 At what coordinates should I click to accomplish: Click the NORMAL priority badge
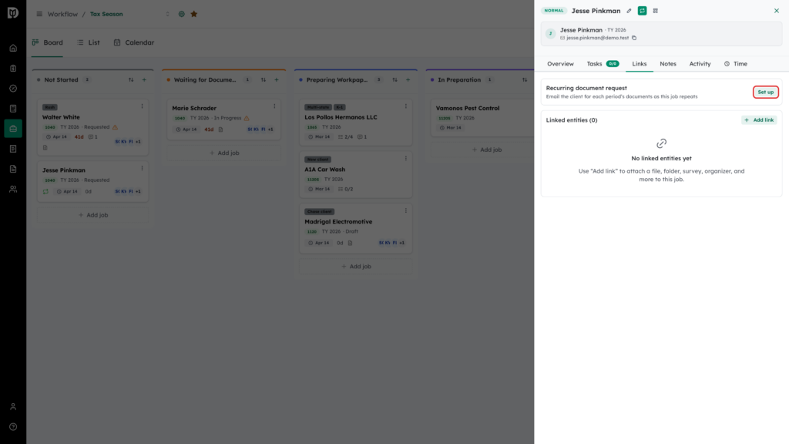(553, 11)
